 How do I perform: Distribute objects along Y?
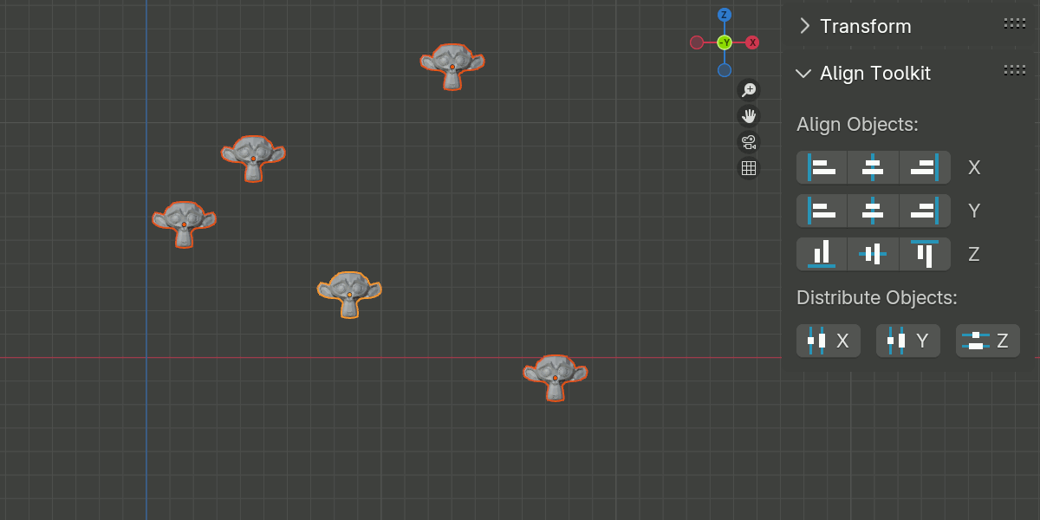[x=908, y=341]
